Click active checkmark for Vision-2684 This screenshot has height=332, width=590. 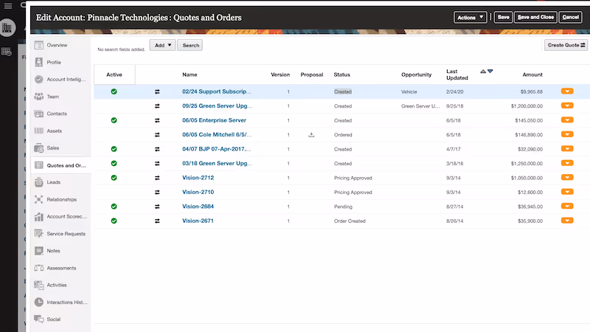click(x=114, y=207)
